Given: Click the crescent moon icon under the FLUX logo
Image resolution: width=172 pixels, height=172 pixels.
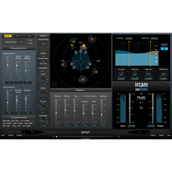Looking at the screenshot, I should [x=140, y=103].
